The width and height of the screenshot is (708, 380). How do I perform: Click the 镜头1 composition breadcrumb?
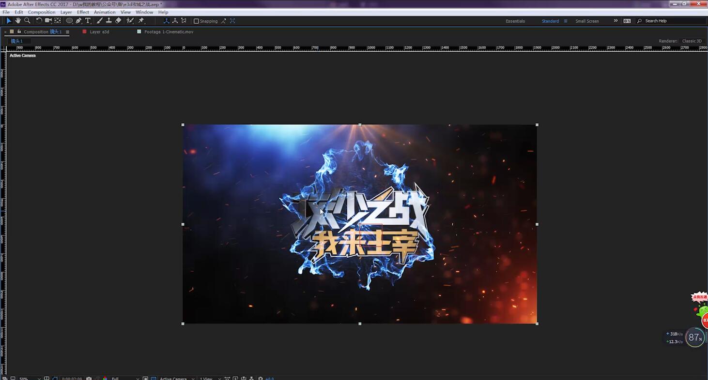(x=16, y=41)
